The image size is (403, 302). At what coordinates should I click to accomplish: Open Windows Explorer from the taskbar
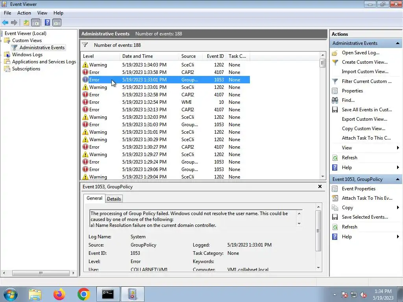[x=35, y=294]
